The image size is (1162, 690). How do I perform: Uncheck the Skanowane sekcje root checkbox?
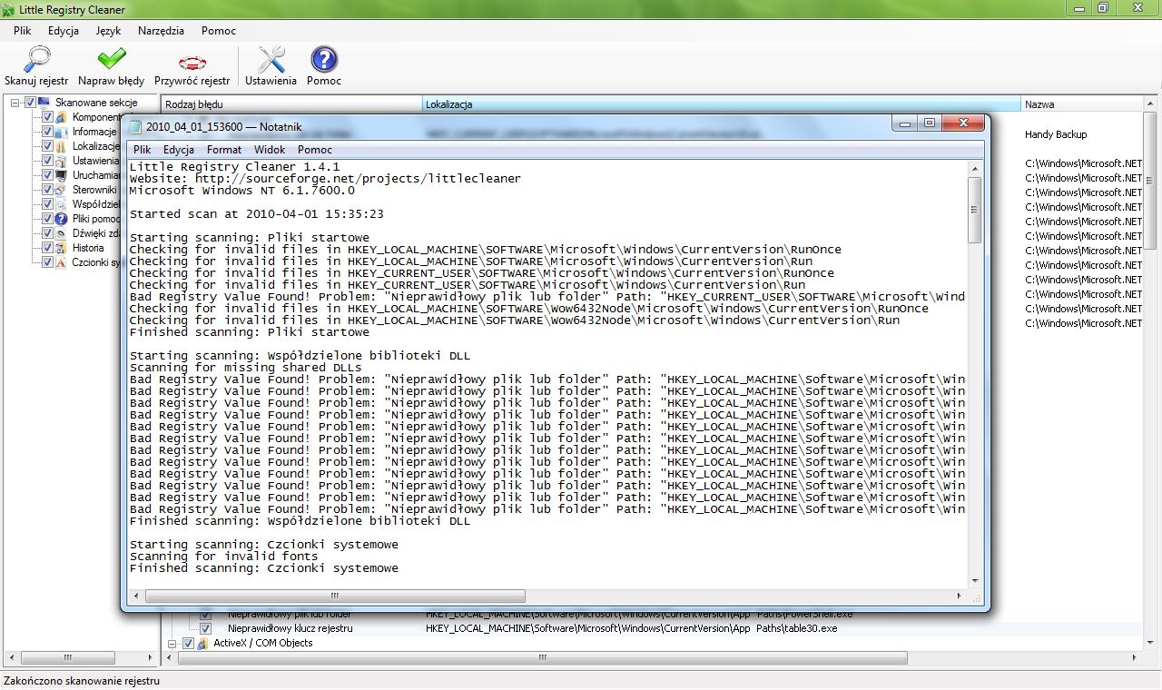click(x=30, y=103)
